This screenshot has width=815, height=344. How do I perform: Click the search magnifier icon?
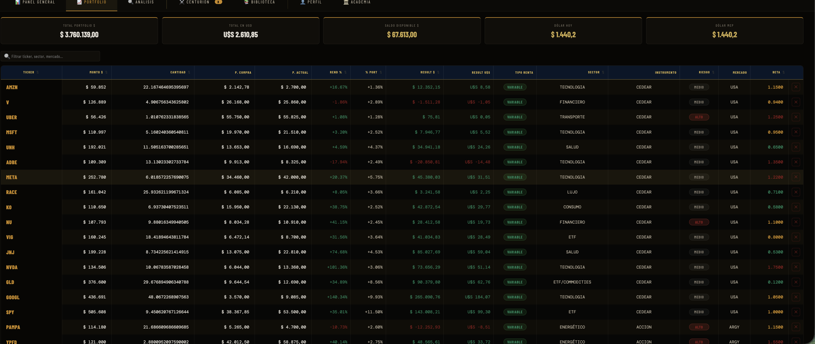7,56
